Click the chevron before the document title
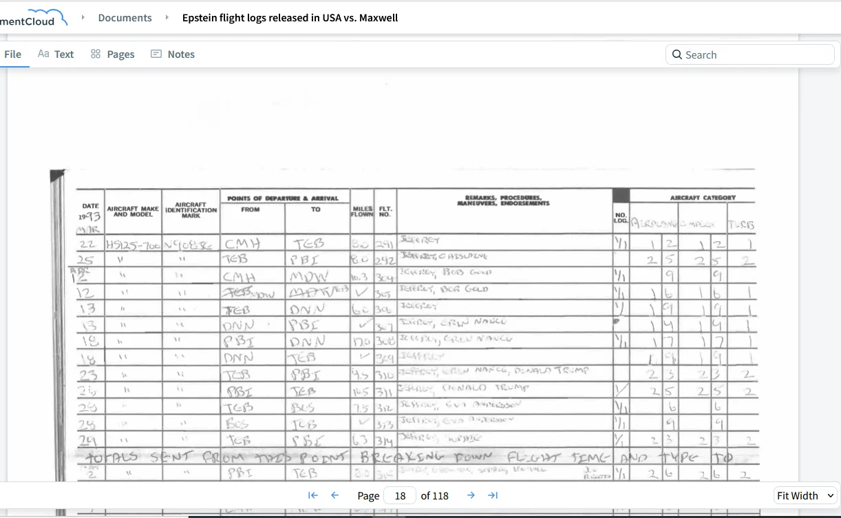This screenshot has height=518, width=841. pyautogui.click(x=167, y=17)
